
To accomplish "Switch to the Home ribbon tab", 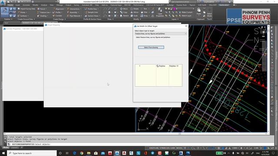I will coord(10,5).
